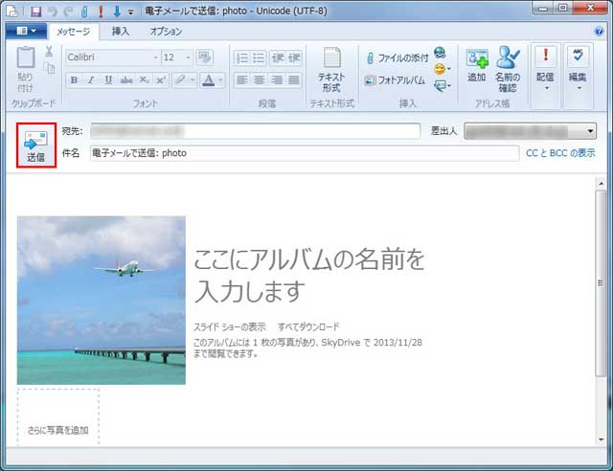Toggle bold formatting button

tap(74, 80)
